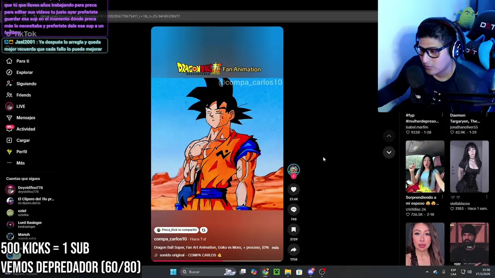The width and height of the screenshot is (495, 278).
Task: Click the cristidiaz.26 author name
Action: pos(416,209)
